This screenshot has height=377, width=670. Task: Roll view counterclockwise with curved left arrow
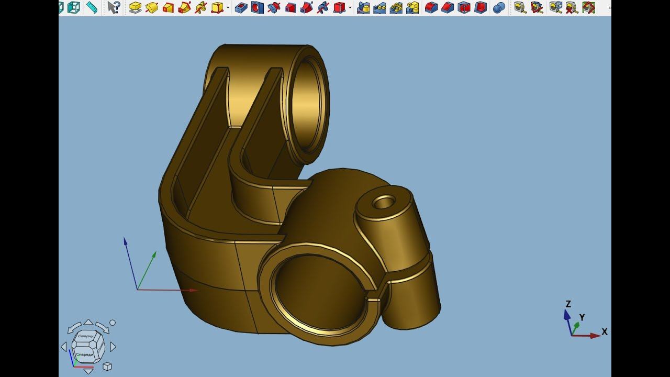(74, 327)
